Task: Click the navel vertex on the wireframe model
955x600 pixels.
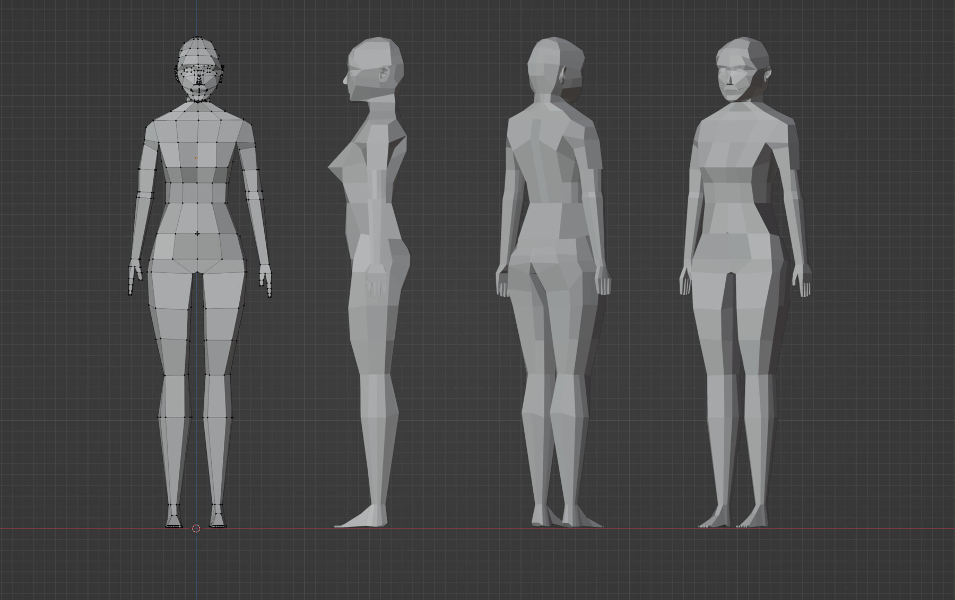Action: click(197, 233)
